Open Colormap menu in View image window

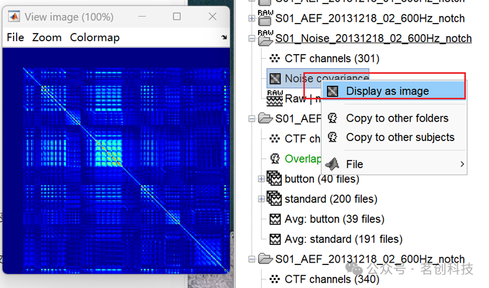click(x=94, y=37)
